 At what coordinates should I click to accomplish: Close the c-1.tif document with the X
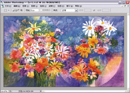click(x=128, y=6)
